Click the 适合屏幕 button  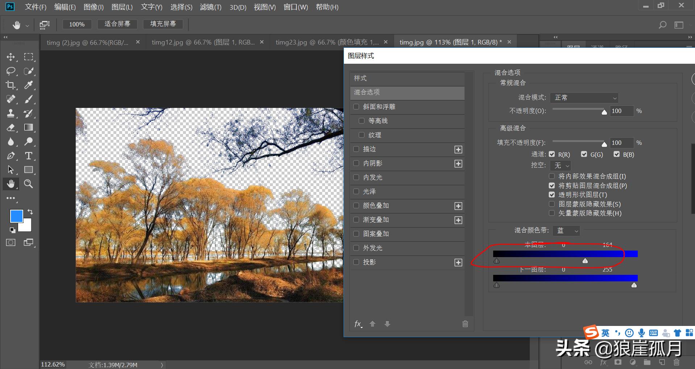(117, 24)
